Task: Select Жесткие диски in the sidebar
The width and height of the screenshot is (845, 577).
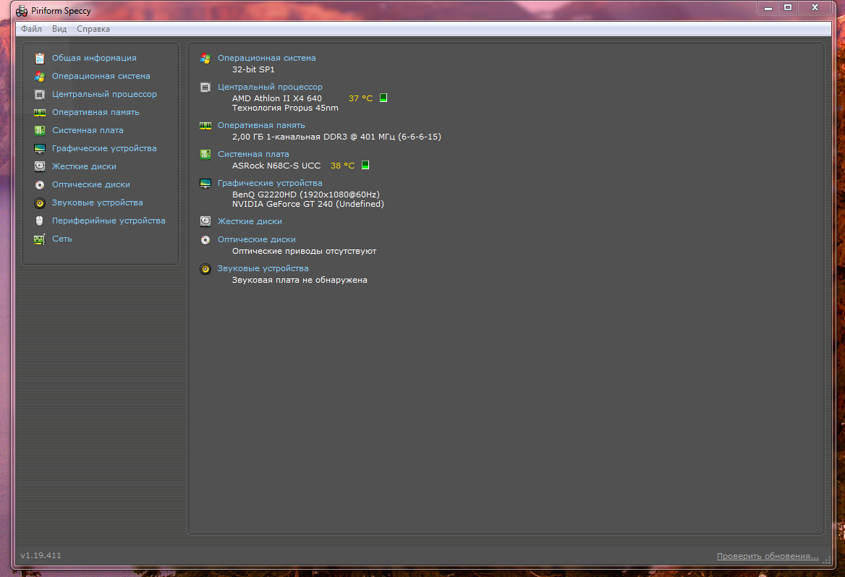Action: coord(83,166)
